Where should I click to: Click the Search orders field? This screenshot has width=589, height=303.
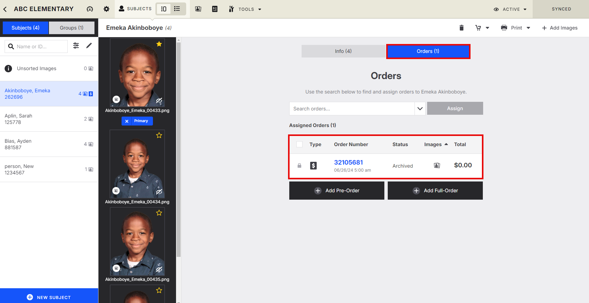tap(352, 109)
